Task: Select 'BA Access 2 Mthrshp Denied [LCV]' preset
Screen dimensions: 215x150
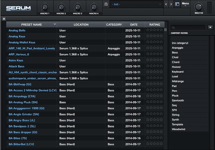Action: [32, 90]
